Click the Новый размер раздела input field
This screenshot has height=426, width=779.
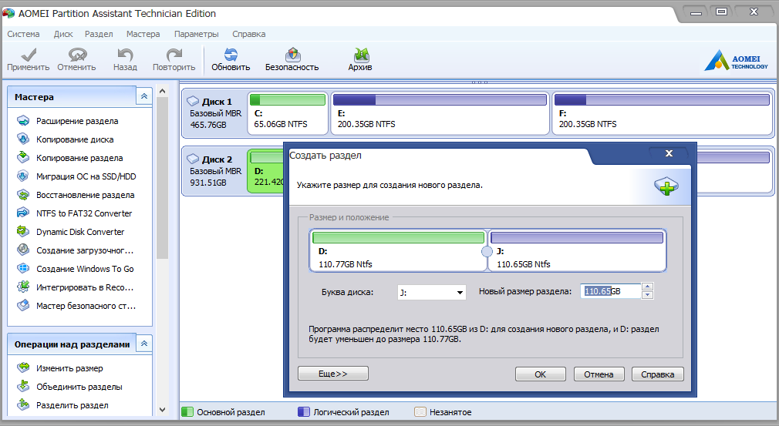pyautogui.click(x=611, y=291)
